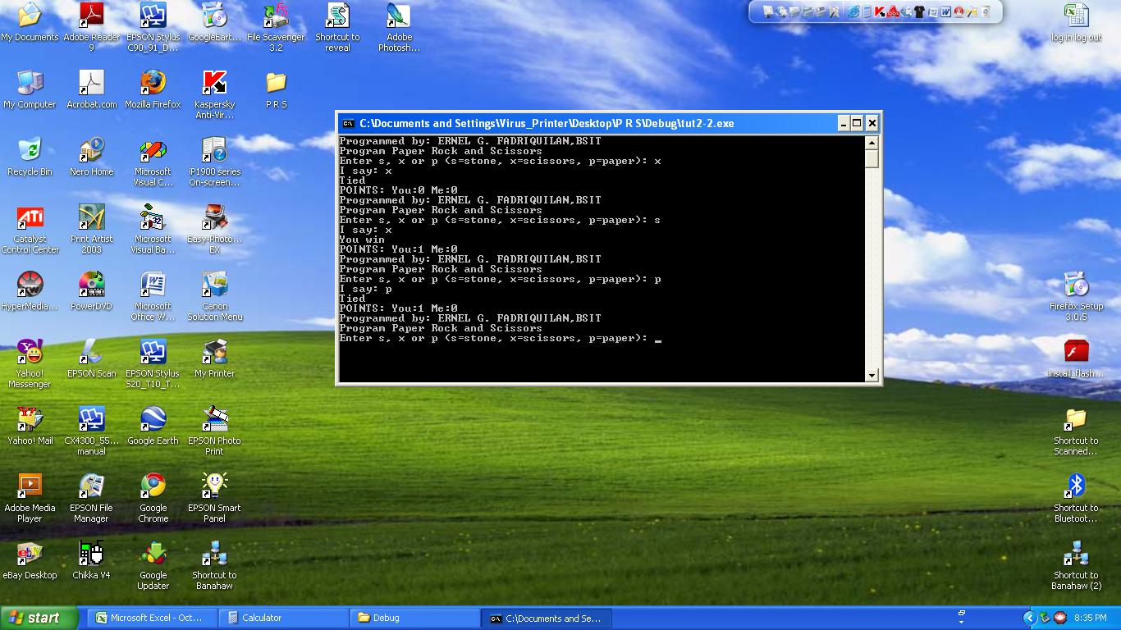This screenshot has width=1121, height=630.
Task: Open Shortcut to Scanned folder
Action: pyautogui.click(x=1076, y=431)
